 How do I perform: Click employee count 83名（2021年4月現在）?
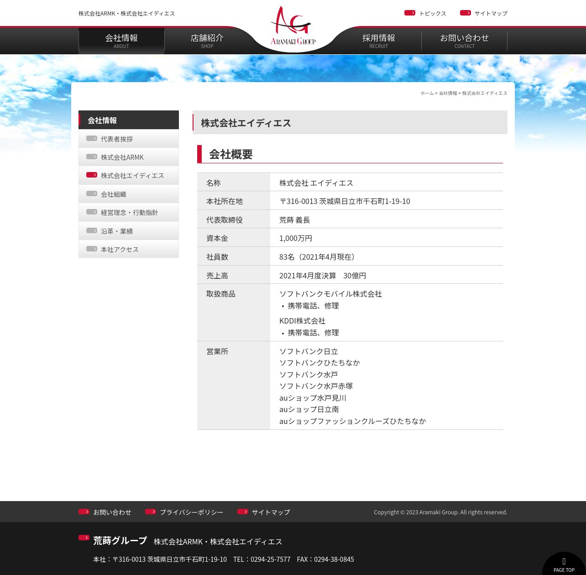[x=319, y=256]
